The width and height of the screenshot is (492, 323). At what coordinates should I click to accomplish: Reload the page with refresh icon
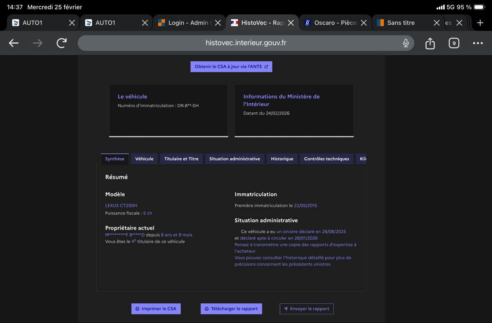tap(61, 43)
